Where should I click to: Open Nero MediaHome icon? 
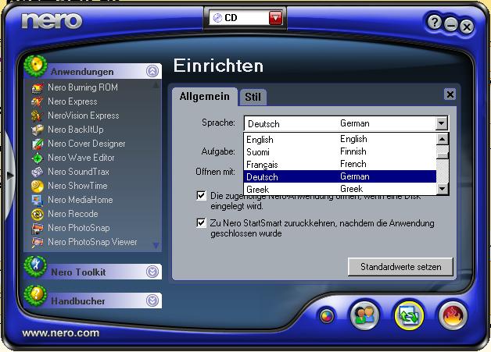[x=38, y=200]
